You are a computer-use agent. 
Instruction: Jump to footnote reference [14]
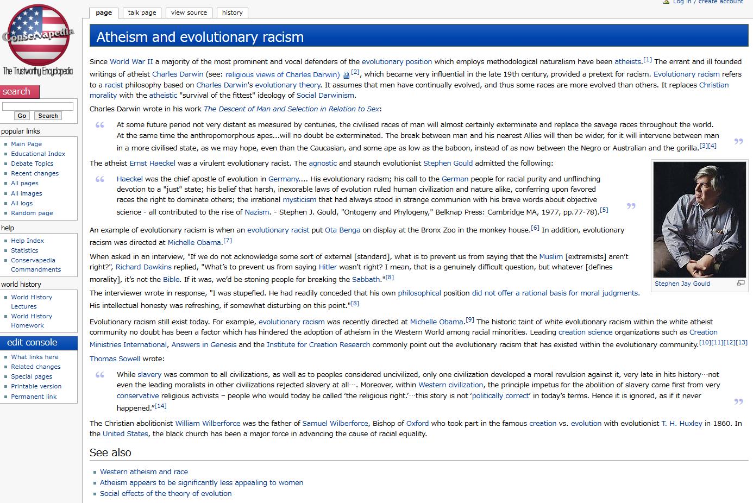point(161,406)
